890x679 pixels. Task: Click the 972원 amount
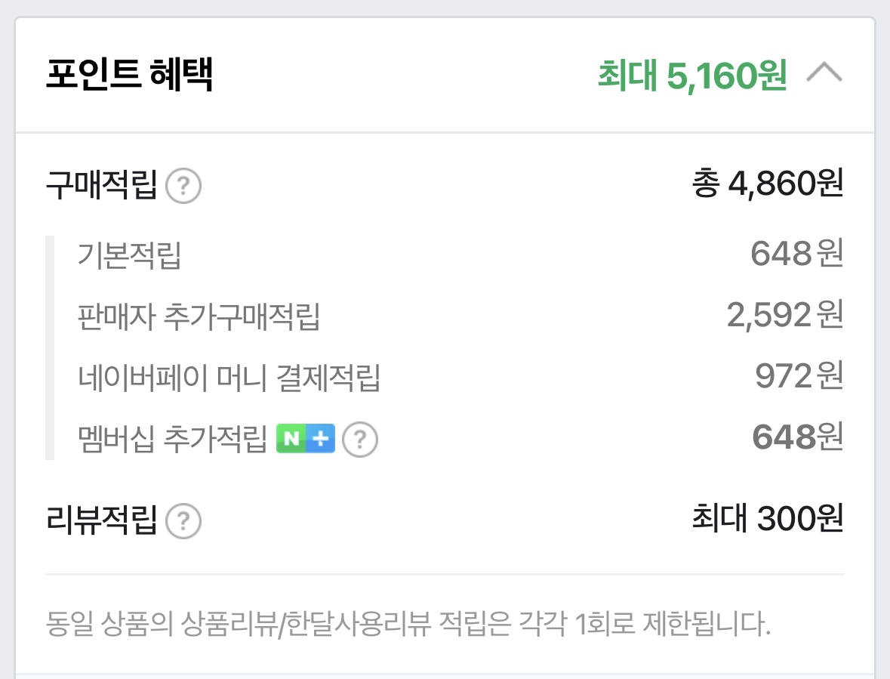click(798, 376)
